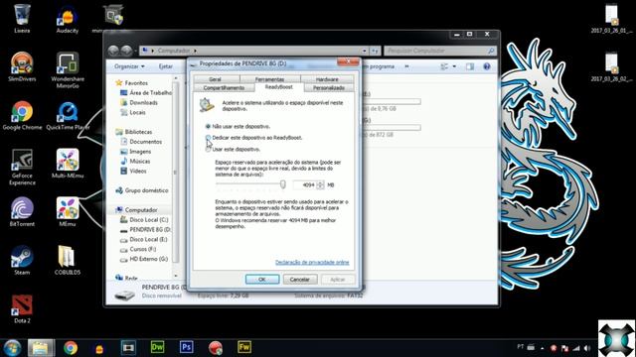Open the Organizar dropdown menu
This screenshot has width=636, height=357.
coord(129,66)
